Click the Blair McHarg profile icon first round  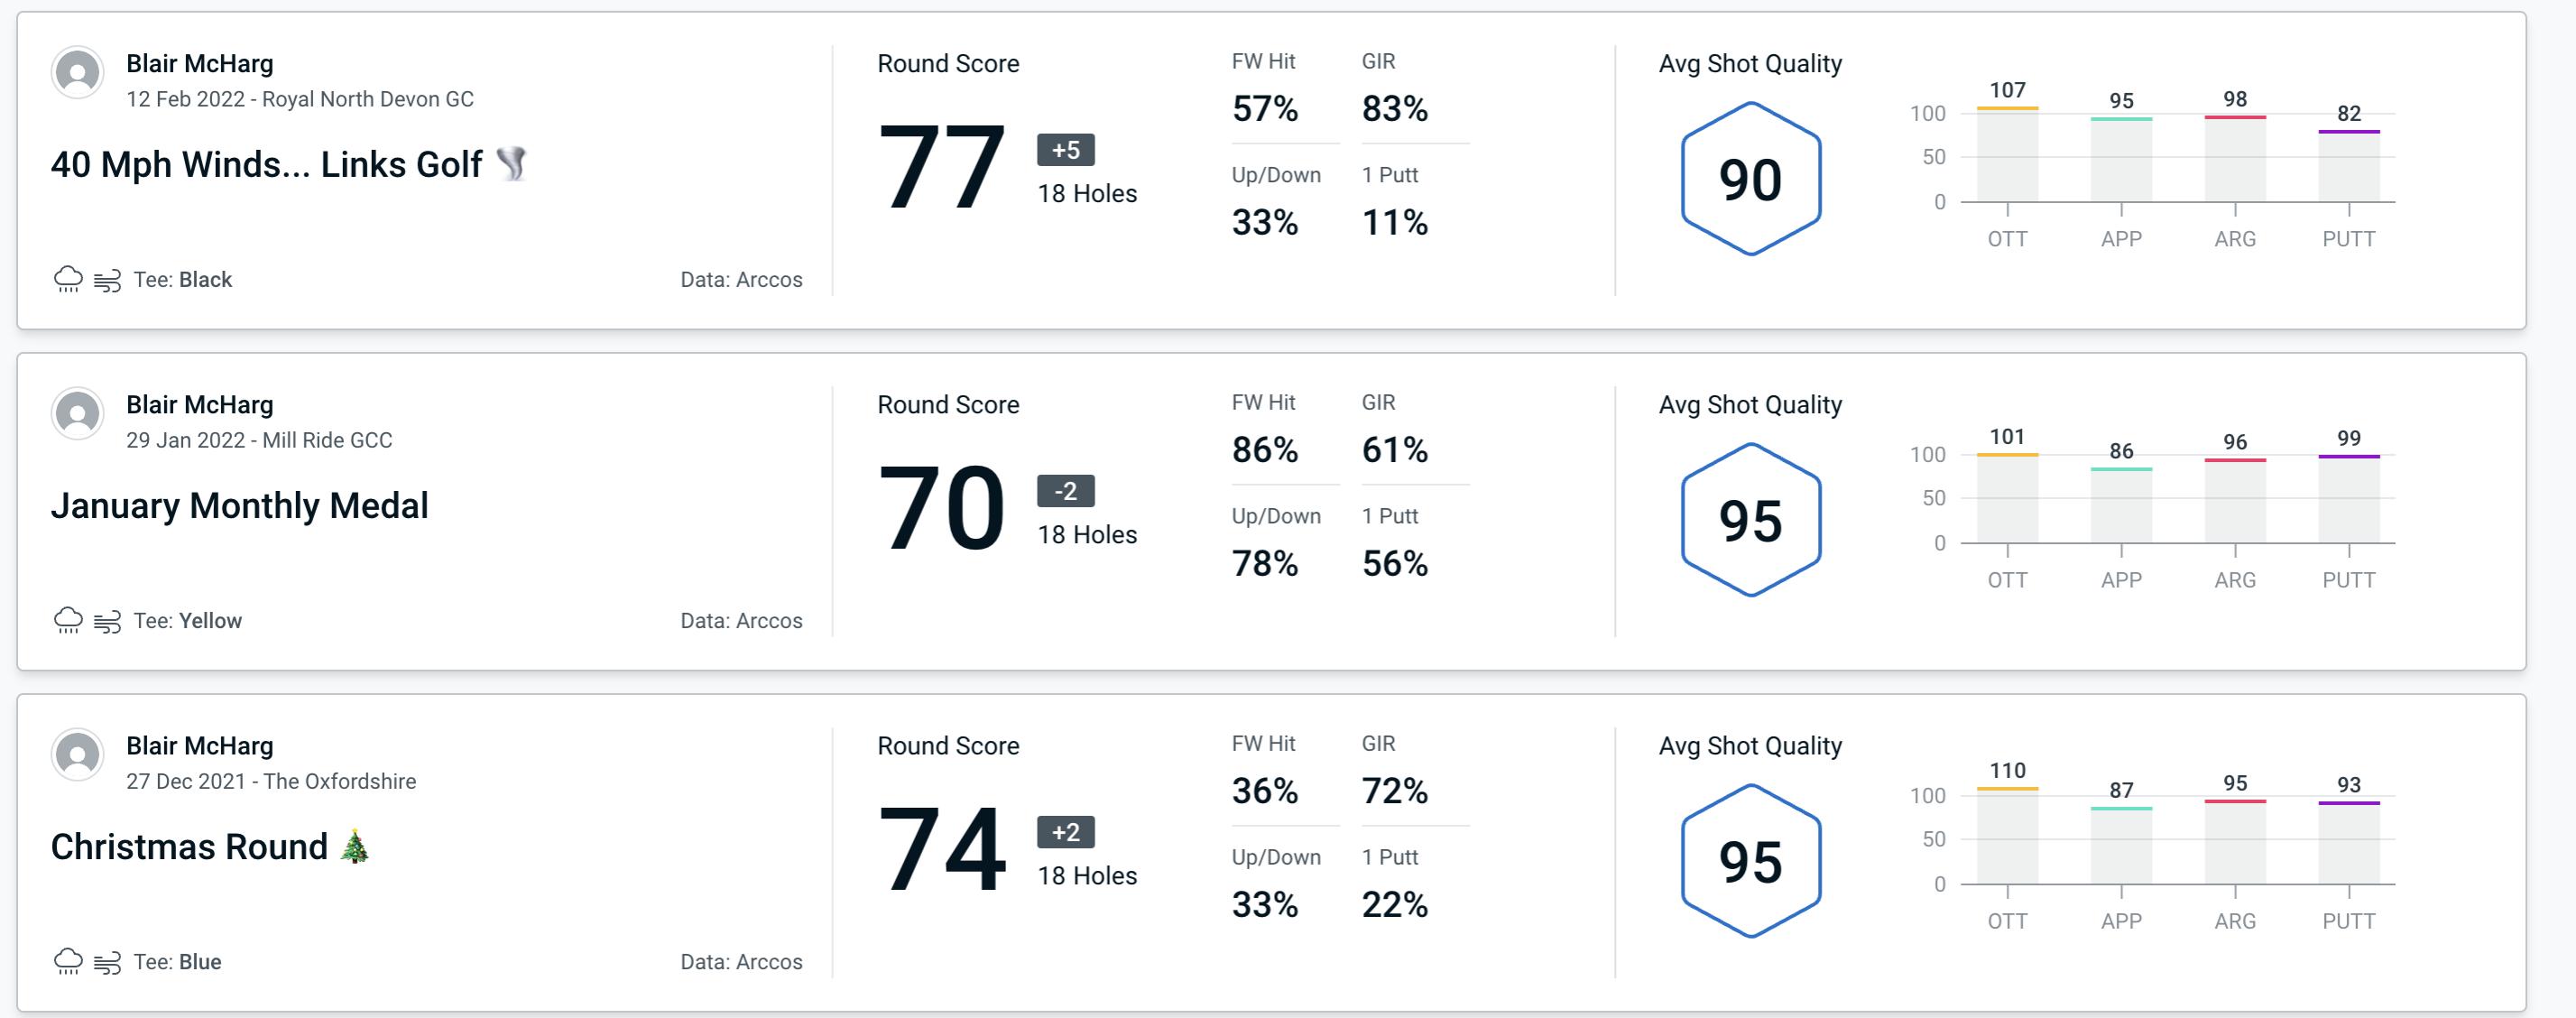click(x=78, y=78)
